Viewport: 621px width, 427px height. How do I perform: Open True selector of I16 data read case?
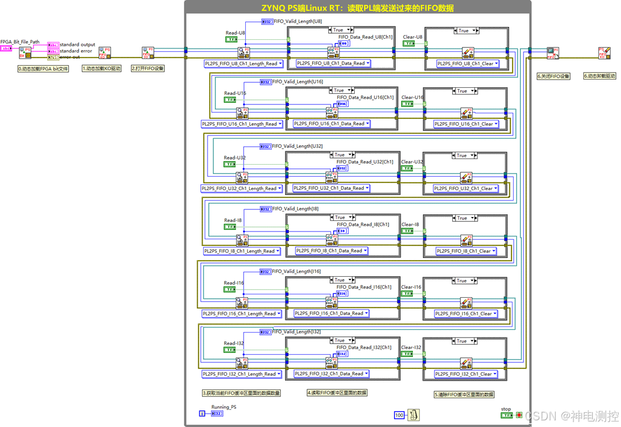coord(342,280)
